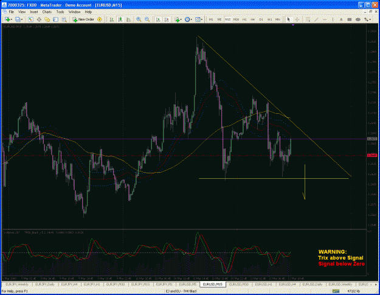
Task: Switch to W1 timeframe
Action: (269, 19)
